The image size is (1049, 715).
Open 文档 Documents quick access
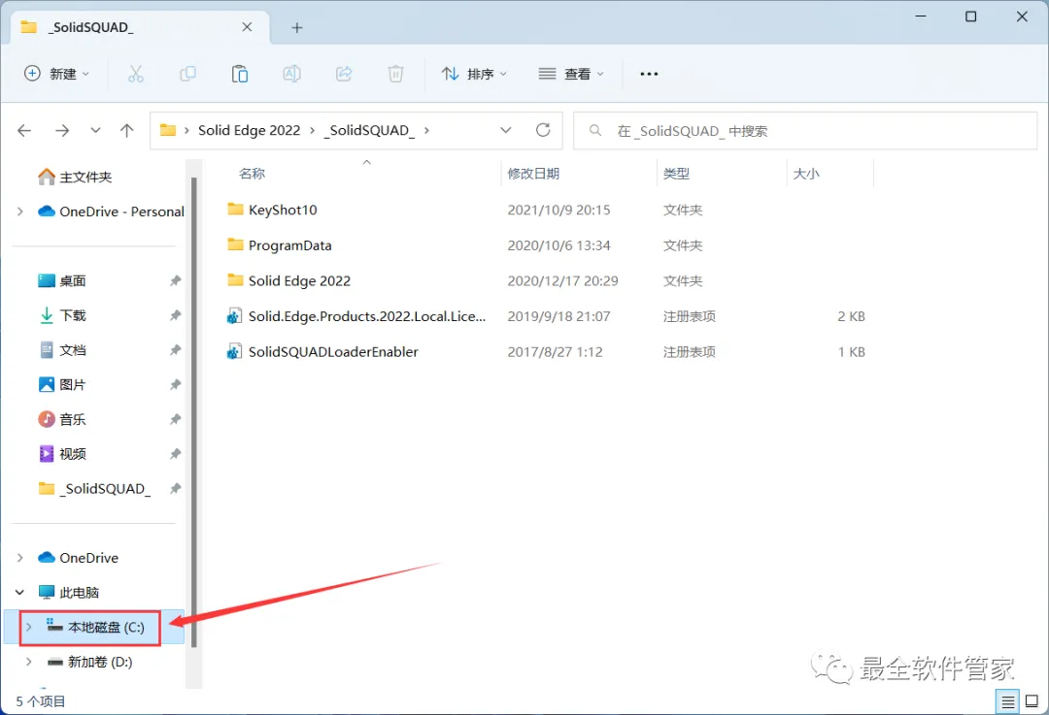[x=62, y=350]
